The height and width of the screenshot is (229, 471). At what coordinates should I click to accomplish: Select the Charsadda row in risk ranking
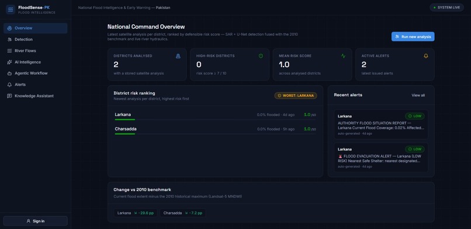(x=216, y=130)
